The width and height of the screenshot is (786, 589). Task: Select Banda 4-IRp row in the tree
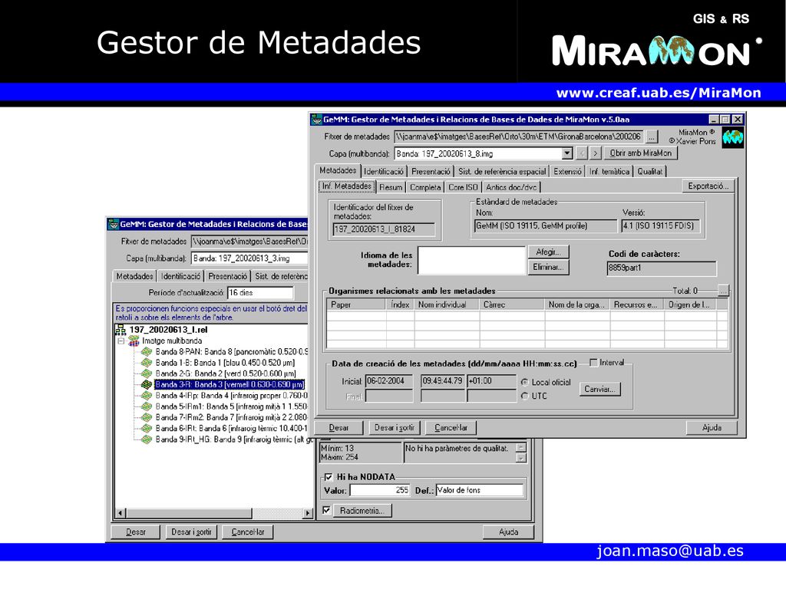coord(230,396)
